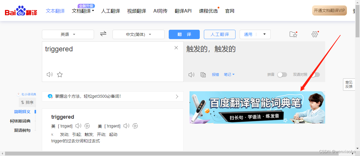Screen dimensions: 360x156
Task: Click the source text input box
Action: pos(113,62)
